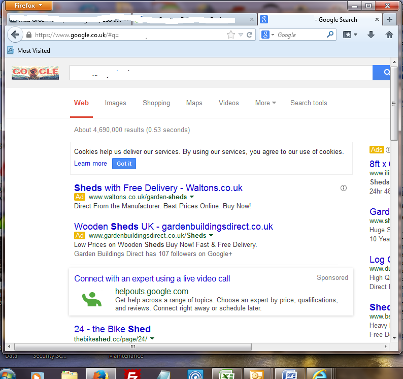The width and height of the screenshot is (403, 379).
Task: Switch to Maps results tab
Action: pos(194,103)
